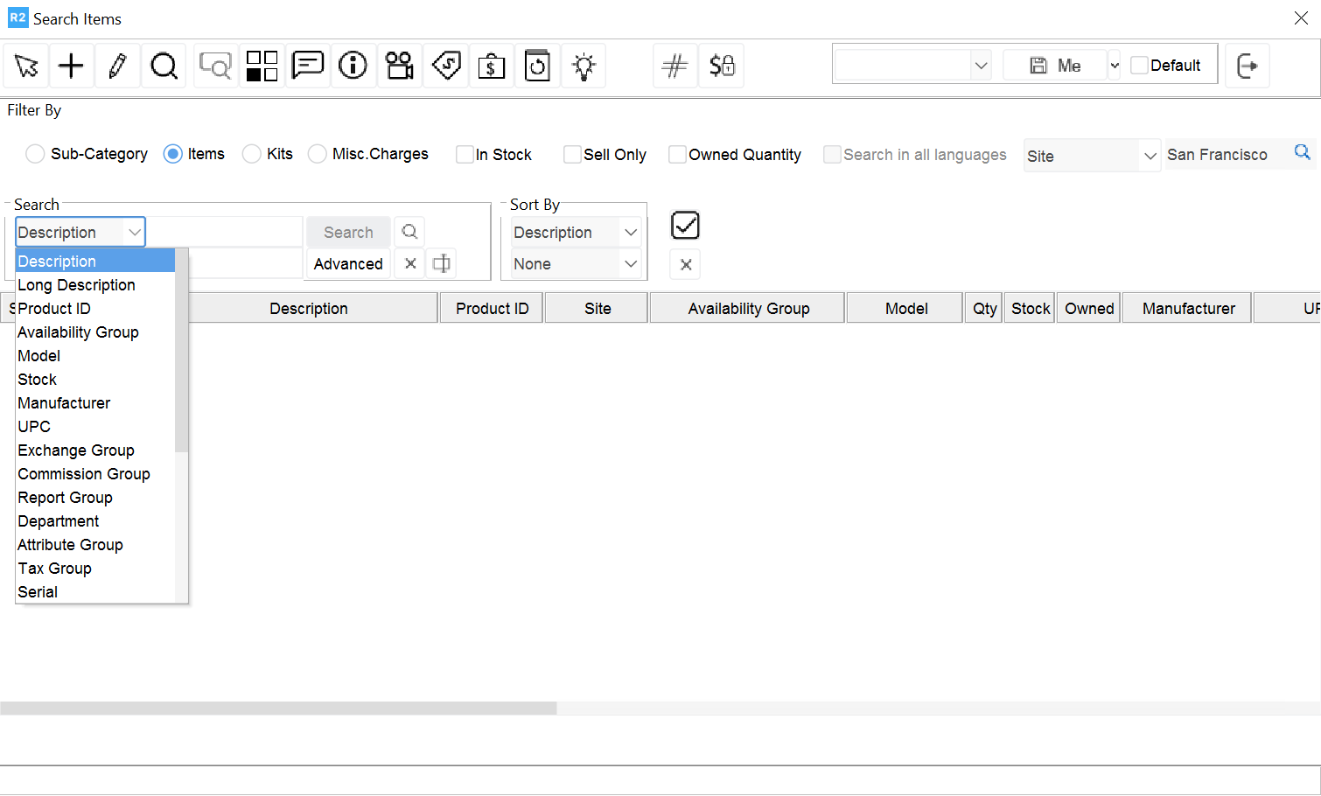1321x796 pixels.
Task: Click the info circle icon
Action: 353,66
